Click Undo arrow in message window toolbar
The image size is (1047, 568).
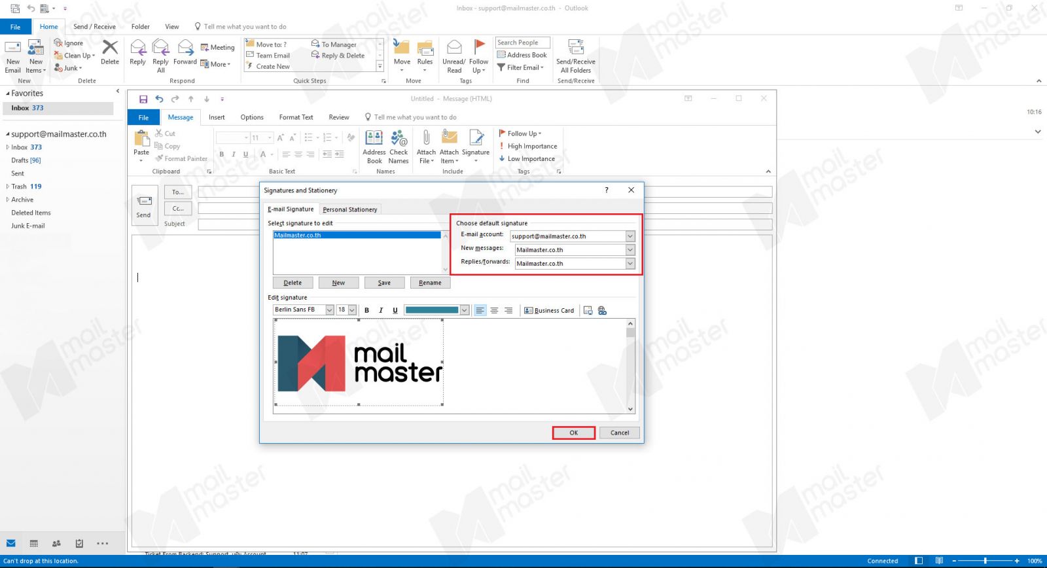coord(159,99)
